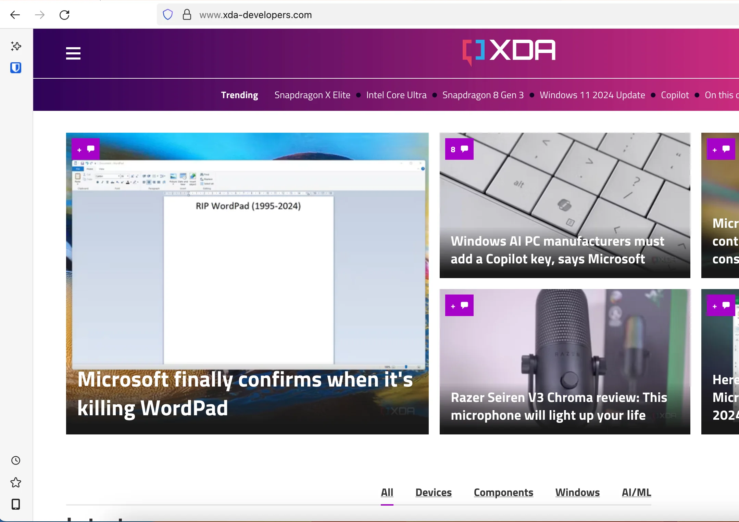The width and height of the screenshot is (739, 522).
Task: Switch to the Devices tab
Action: pos(434,493)
